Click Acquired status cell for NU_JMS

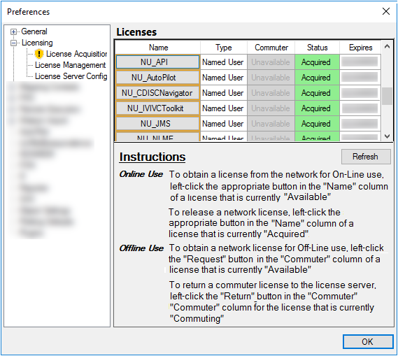pyautogui.click(x=317, y=124)
